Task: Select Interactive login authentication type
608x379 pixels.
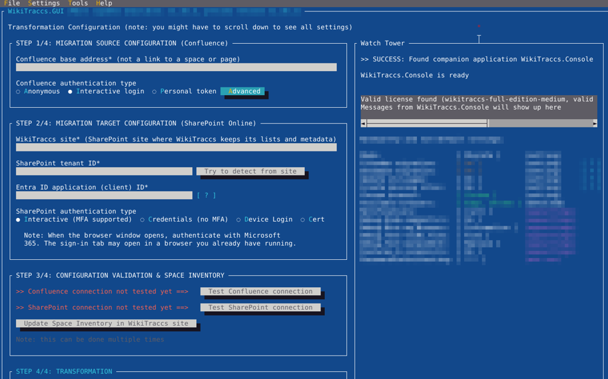Action: click(106, 91)
